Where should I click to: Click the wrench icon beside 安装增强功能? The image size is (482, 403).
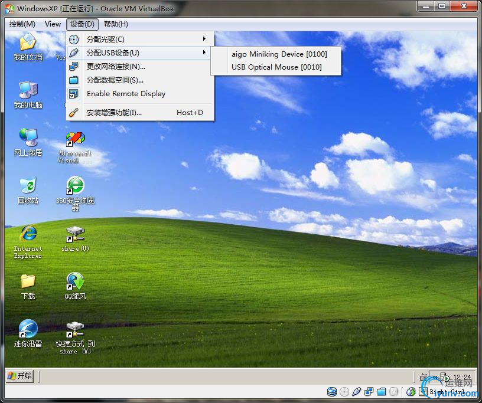(74, 113)
